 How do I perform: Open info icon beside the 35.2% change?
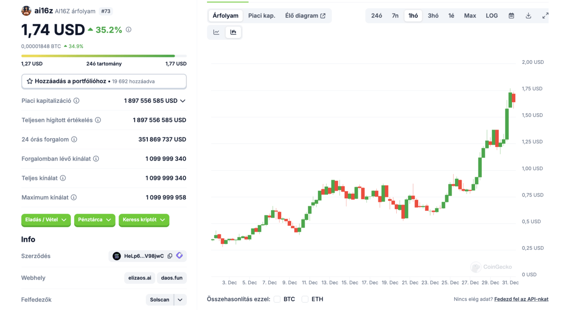coord(128,30)
